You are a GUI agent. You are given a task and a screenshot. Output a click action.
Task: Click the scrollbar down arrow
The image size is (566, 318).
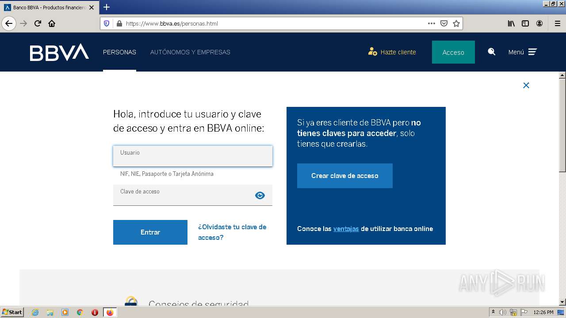pos(562,302)
